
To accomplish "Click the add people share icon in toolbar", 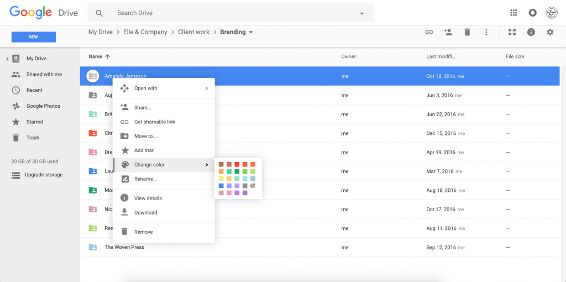I will (x=448, y=32).
